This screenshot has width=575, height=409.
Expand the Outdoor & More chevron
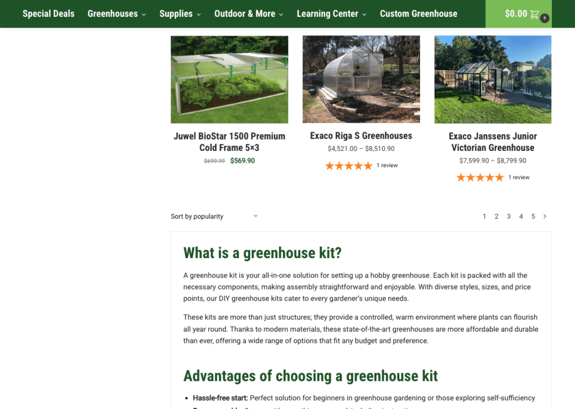(281, 15)
